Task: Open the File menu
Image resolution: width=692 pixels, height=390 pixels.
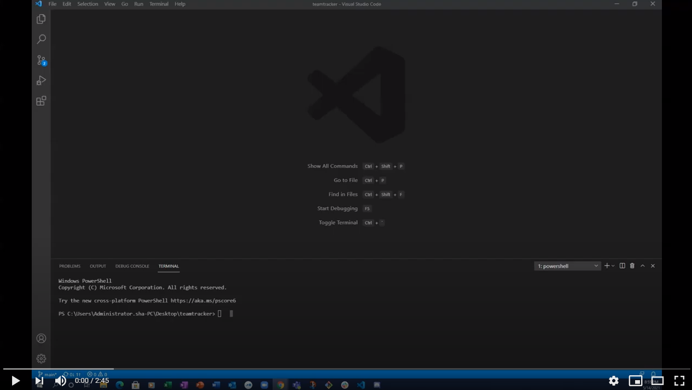Action: click(53, 4)
